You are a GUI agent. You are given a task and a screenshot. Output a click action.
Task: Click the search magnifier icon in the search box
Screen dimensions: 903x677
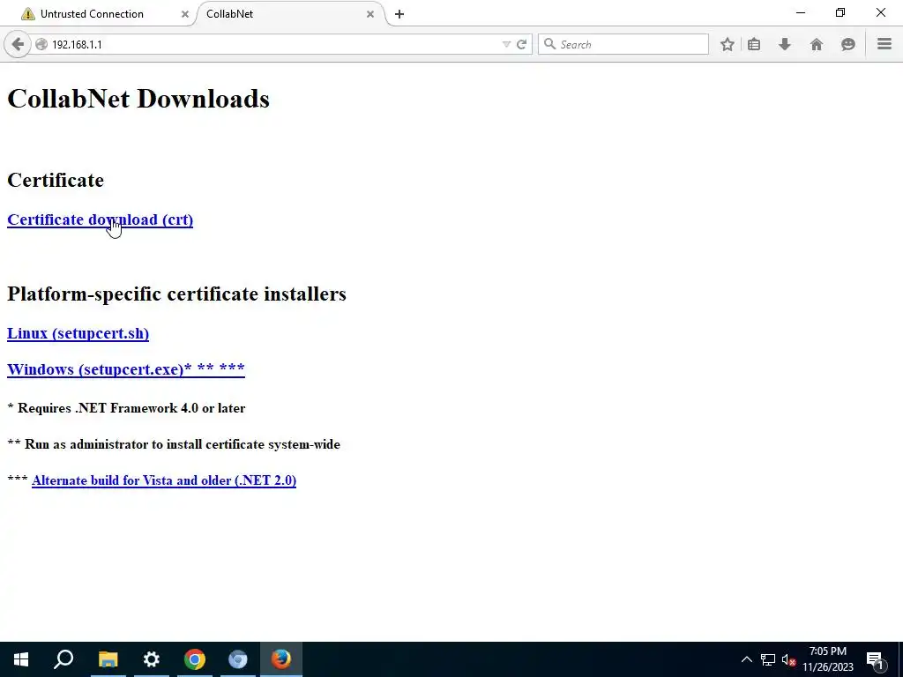point(549,44)
